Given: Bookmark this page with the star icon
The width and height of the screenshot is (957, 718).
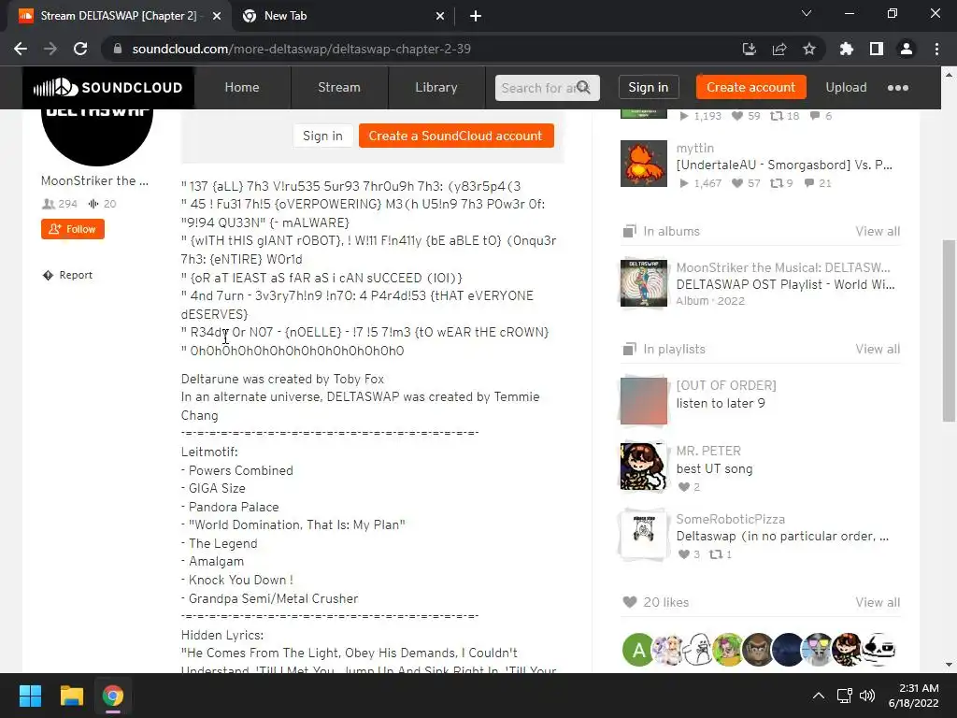Looking at the screenshot, I should point(808,49).
